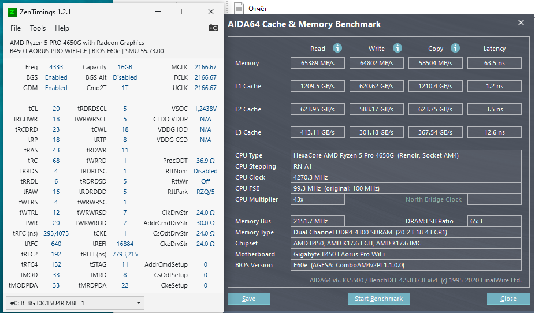Click the Memory Copy value 58504 MB/s
The image size is (535, 313).
pyautogui.click(x=436, y=63)
